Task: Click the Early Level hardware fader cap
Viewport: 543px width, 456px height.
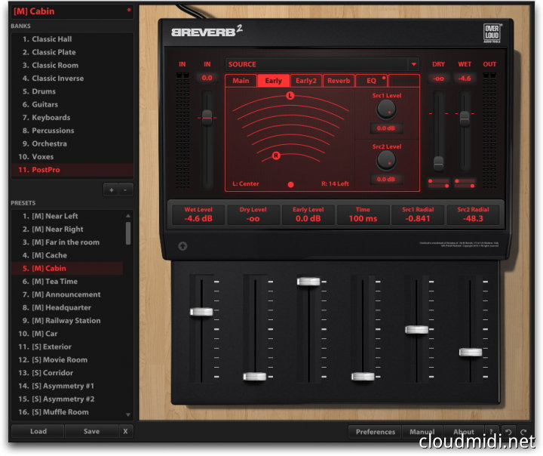Action: 308,282
